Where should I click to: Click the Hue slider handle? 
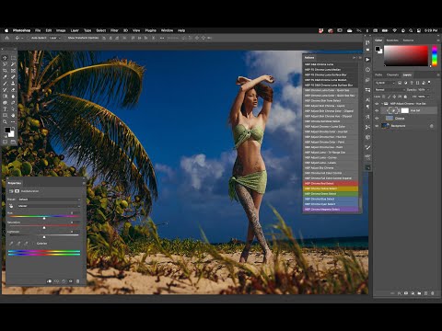coord(44,218)
